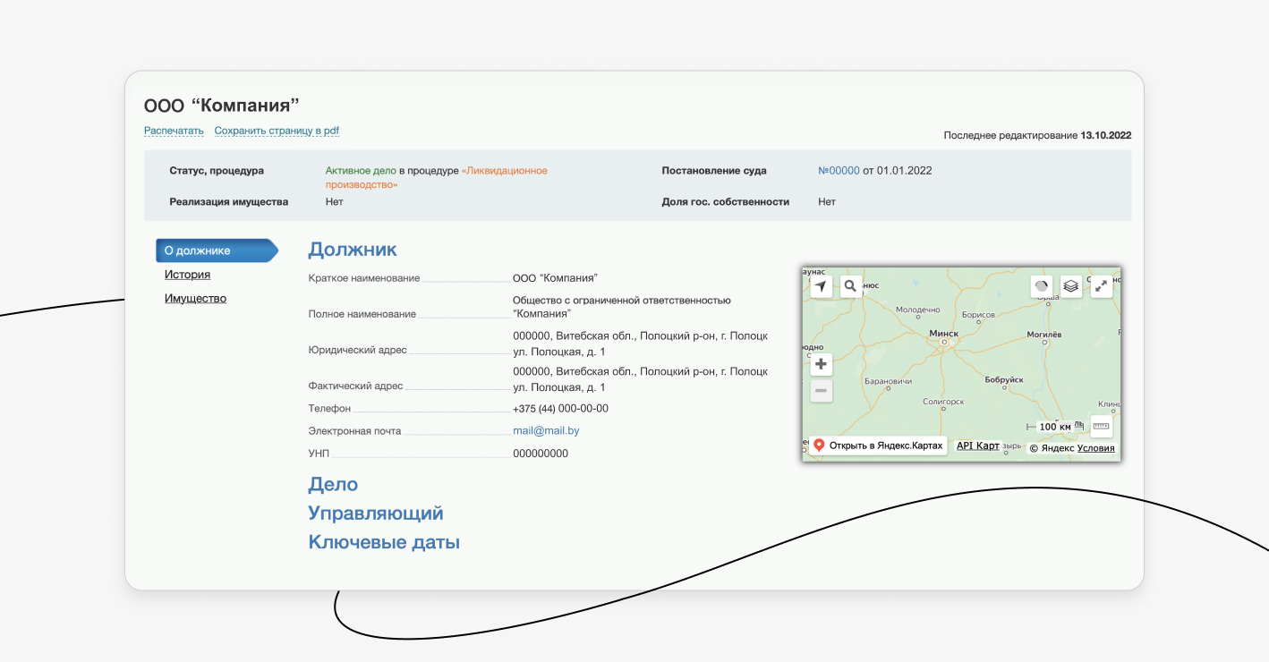Click Открыть в Яндекс.Картах button
1269x662 pixels.
pyautogui.click(x=878, y=446)
